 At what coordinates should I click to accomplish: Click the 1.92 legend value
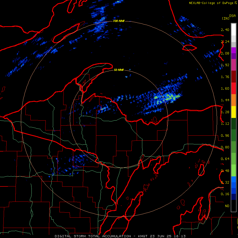(225, 65)
